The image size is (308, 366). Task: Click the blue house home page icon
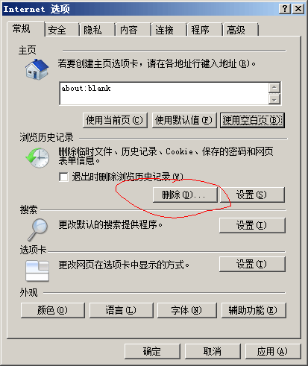coord(37,69)
